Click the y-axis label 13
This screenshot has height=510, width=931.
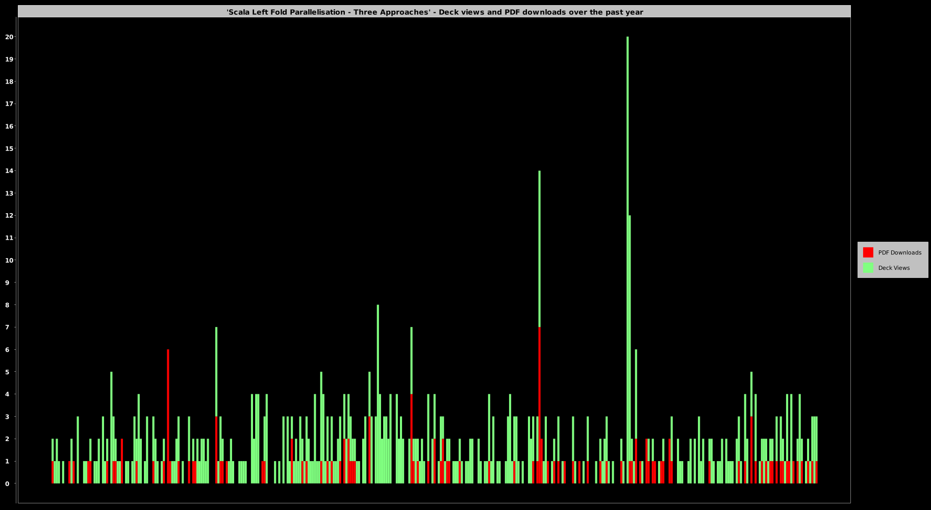coord(9,193)
